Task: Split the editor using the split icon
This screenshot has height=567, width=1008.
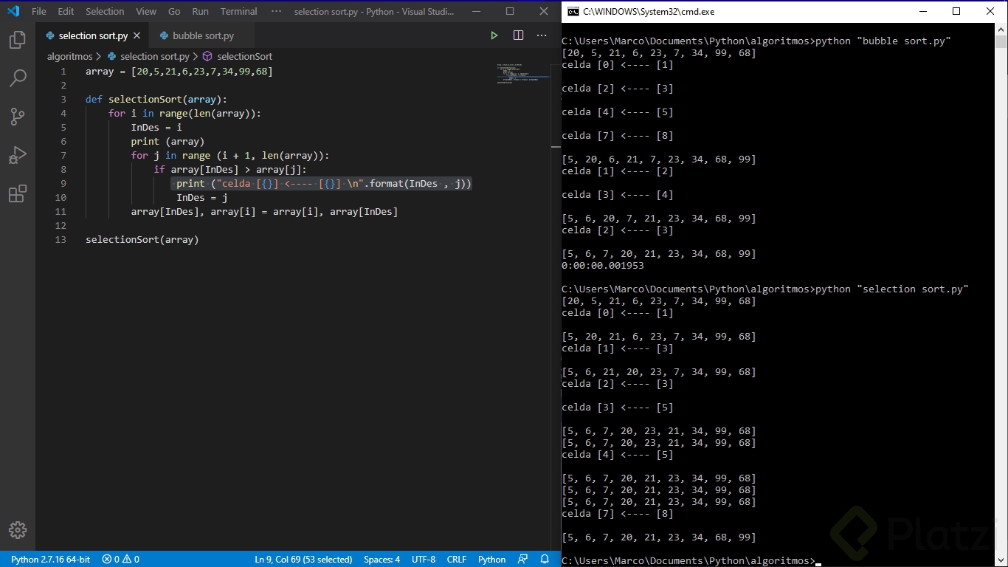Action: click(x=518, y=35)
